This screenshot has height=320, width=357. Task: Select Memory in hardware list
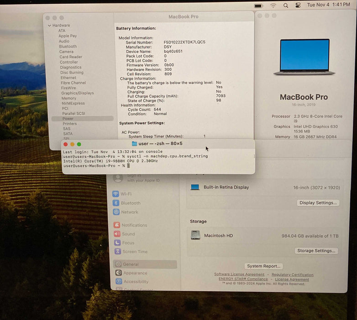click(69, 98)
